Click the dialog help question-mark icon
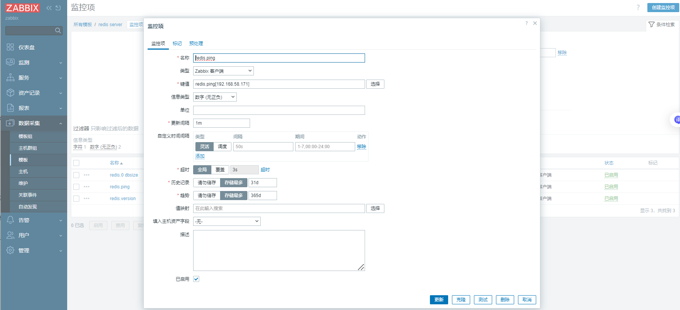The height and width of the screenshot is (310, 680). click(x=526, y=23)
